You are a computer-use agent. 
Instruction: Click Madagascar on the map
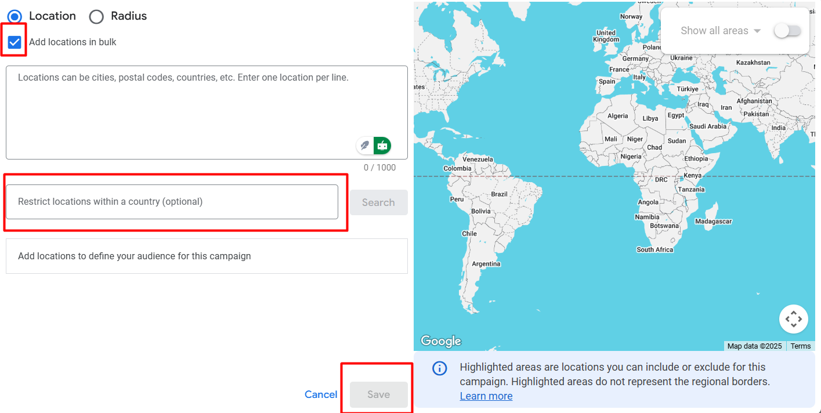[x=713, y=222]
